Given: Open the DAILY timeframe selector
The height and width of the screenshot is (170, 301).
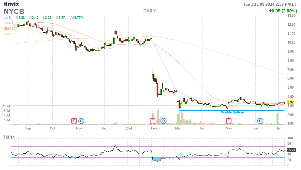Looking at the screenshot, I should point(150,11).
